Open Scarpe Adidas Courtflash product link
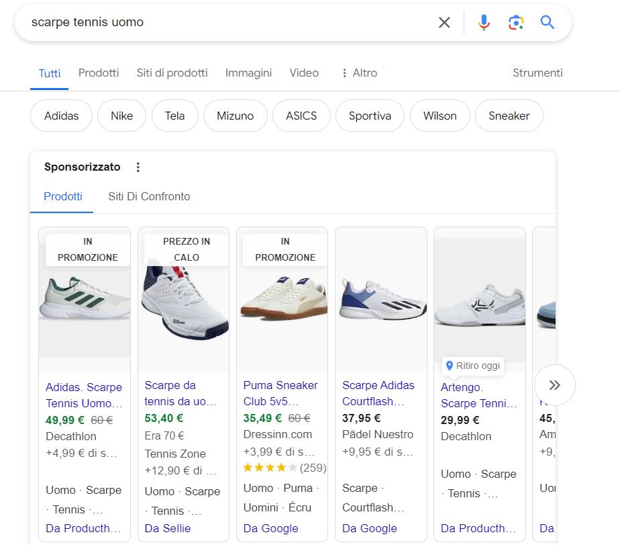This screenshot has width=620, height=545. coord(378,393)
